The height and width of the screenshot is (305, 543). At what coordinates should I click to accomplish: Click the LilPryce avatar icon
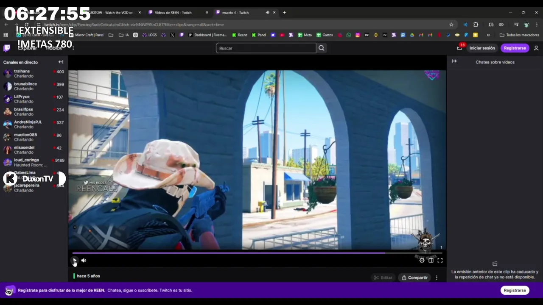pyautogui.click(x=8, y=99)
